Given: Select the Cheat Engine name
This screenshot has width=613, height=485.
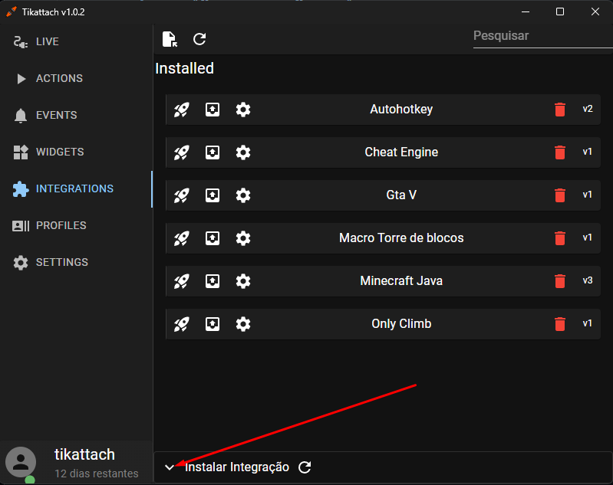Looking at the screenshot, I should pos(401,152).
